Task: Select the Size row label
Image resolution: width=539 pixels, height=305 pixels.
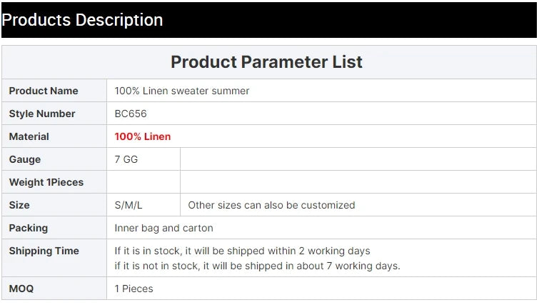Action: pyautogui.click(x=19, y=205)
